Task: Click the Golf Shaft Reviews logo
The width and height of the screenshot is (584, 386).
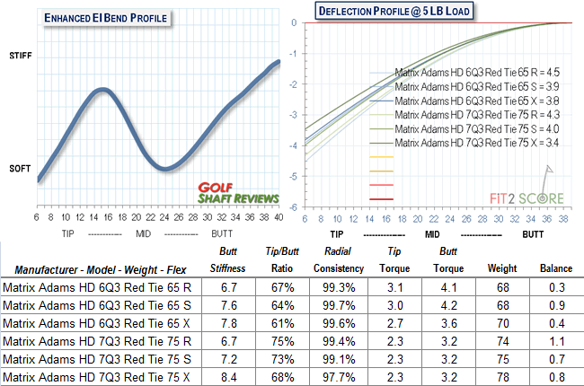Action: (x=238, y=193)
